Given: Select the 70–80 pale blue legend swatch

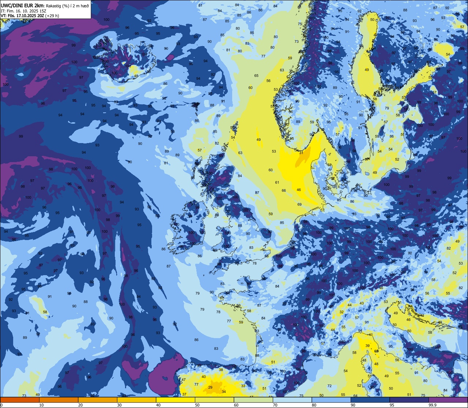Looking at the screenshot, I should tap(292, 400).
